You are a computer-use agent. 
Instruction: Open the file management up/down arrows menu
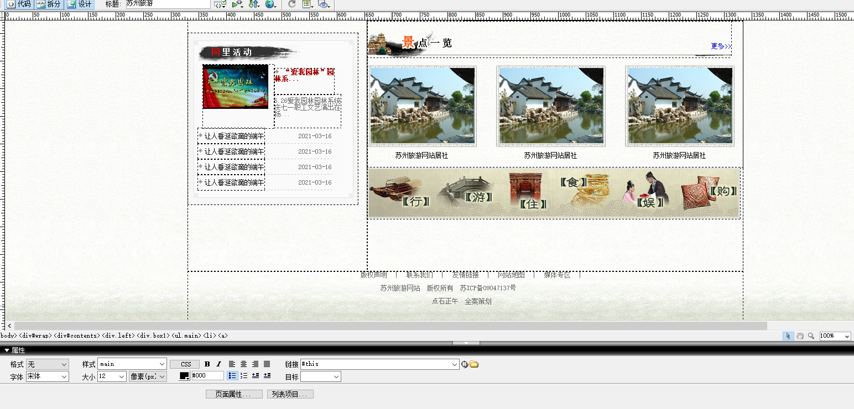[x=254, y=4]
